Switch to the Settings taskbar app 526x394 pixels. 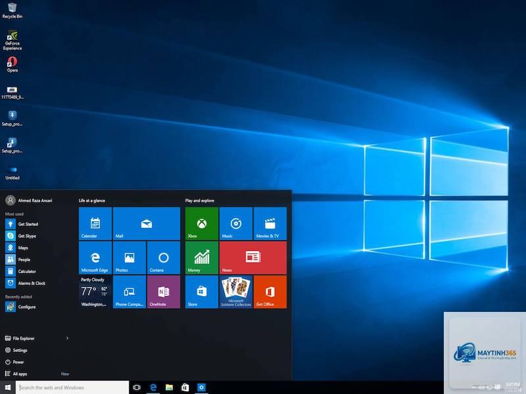(x=201, y=387)
